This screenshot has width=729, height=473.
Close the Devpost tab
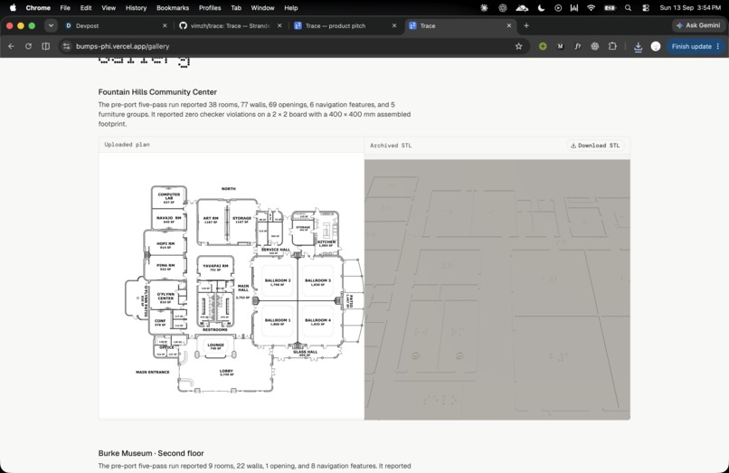tap(165, 26)
